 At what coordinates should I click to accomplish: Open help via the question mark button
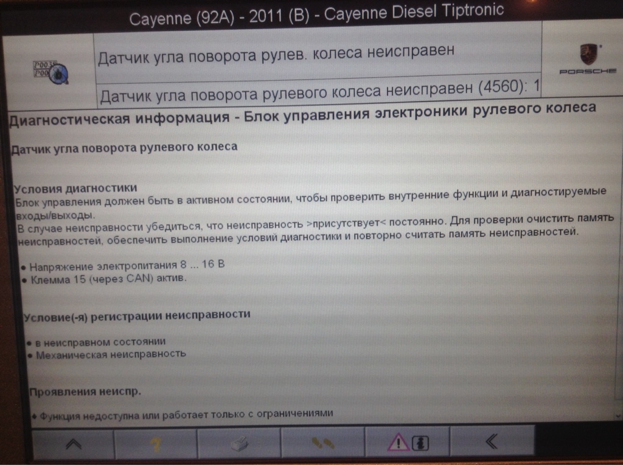click(x=156, y=443)
